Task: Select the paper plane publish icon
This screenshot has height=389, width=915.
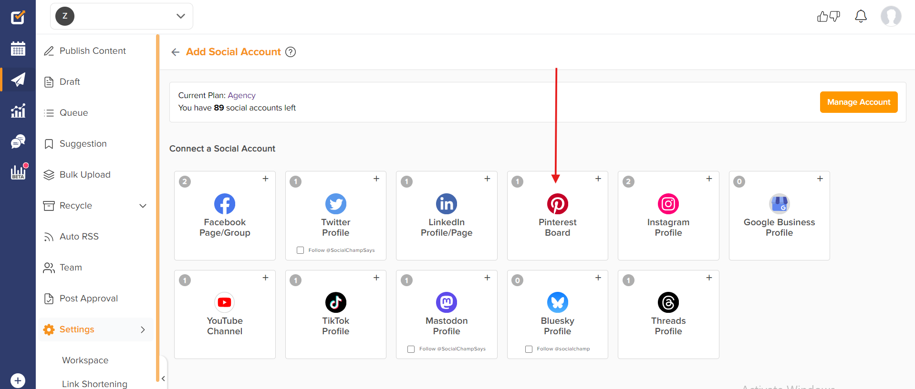Action: coord(18,80)
